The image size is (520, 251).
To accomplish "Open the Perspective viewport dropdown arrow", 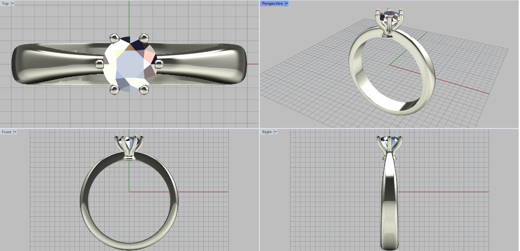I will (287, 4).
